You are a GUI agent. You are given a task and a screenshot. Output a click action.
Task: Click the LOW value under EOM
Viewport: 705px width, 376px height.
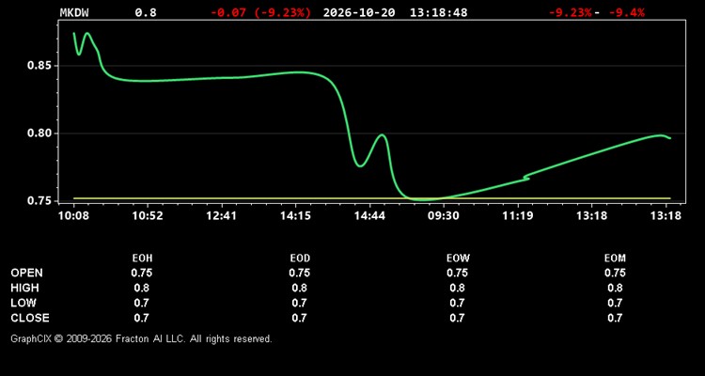[x=615, y=303]
